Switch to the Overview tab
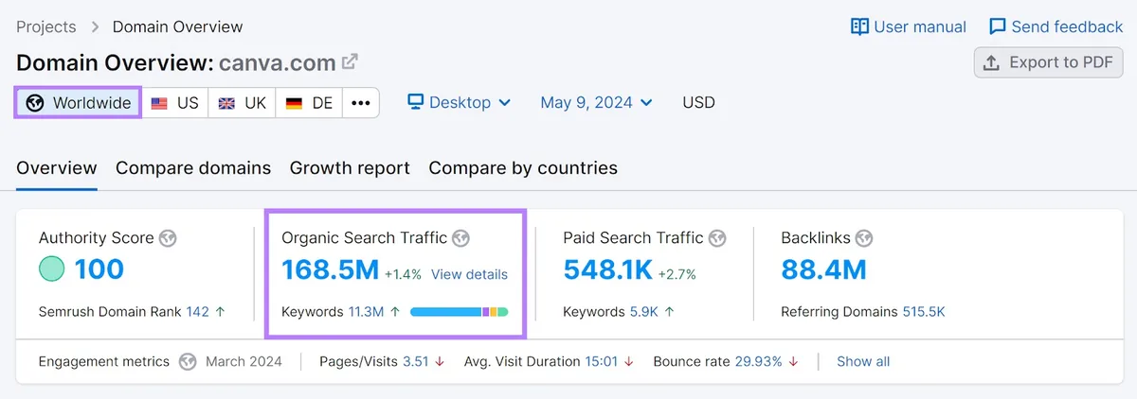1137x399 pixels. (57, 168)
